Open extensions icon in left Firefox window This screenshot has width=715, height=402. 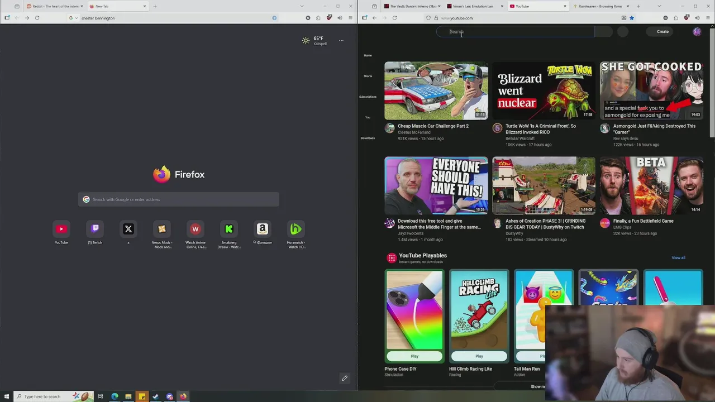tap(318, 18)
